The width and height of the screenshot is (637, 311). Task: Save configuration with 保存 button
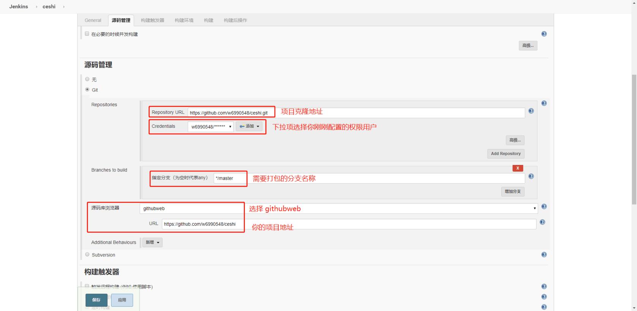tap(96, 300)
